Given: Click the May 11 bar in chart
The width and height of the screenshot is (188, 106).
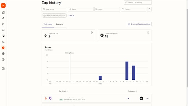Looking at the screenshot, I should (x=134, y=73).
